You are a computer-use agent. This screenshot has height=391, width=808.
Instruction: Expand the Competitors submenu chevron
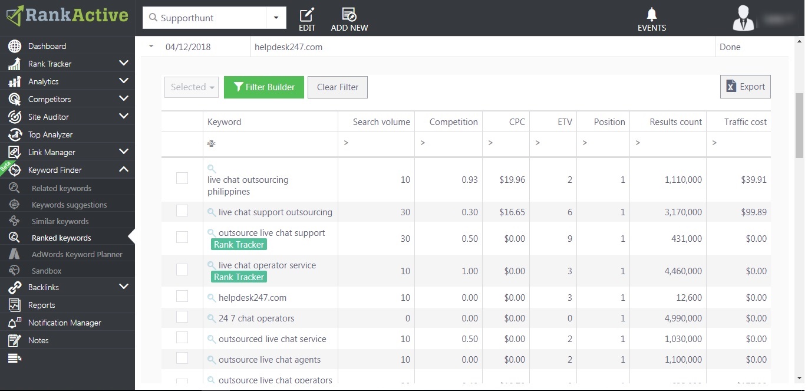(123, 98)
